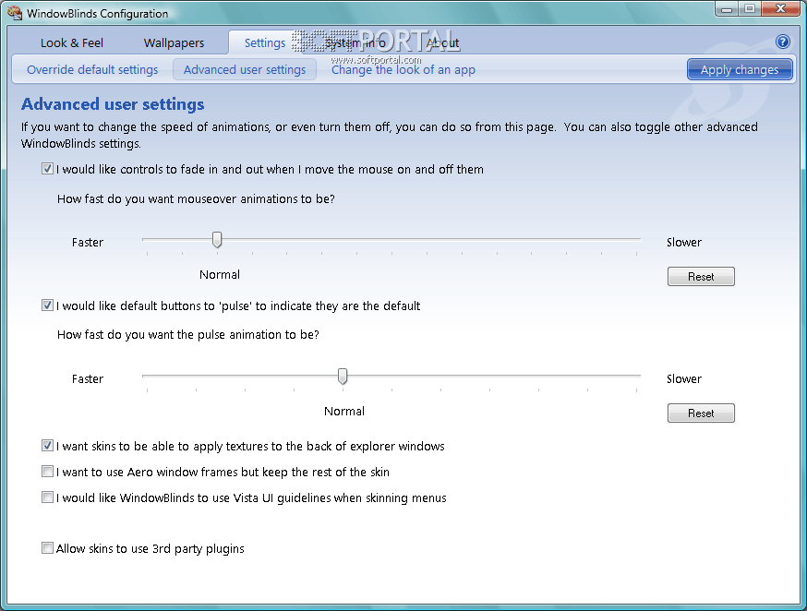Image resolution: width=807 pixels, height=611 pixels.
Task: Open Change the look of an app
Action: click(x=403, y=69)
